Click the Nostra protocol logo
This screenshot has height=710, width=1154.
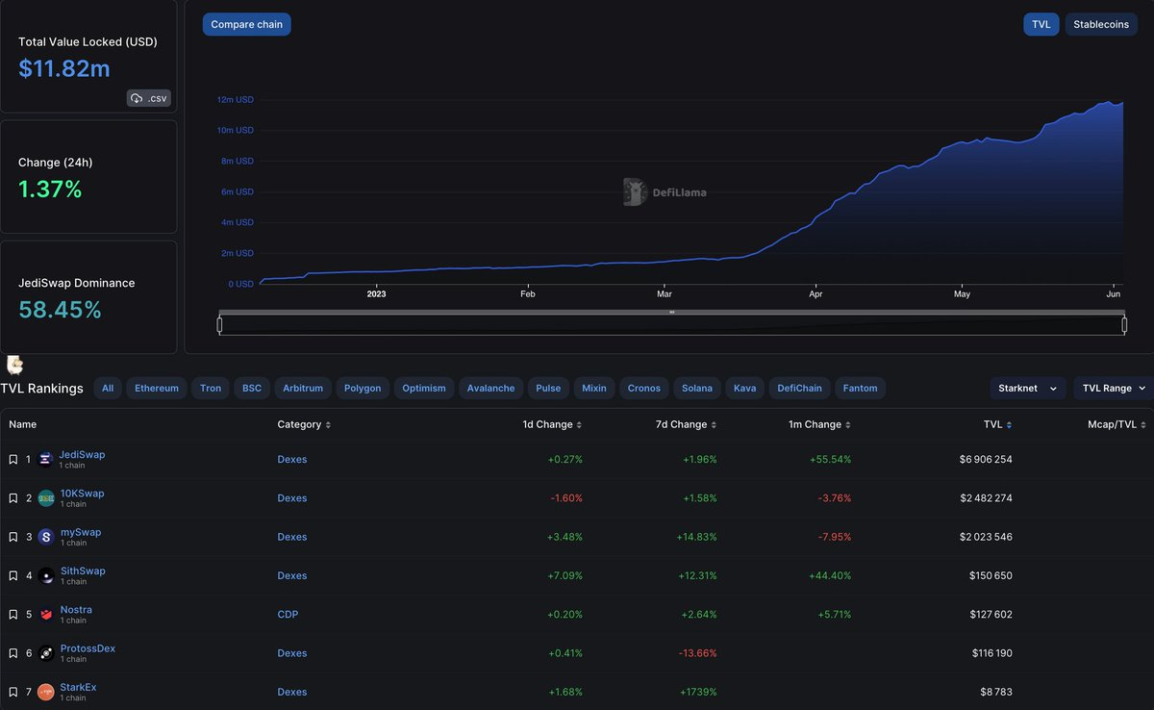point(45,614)
